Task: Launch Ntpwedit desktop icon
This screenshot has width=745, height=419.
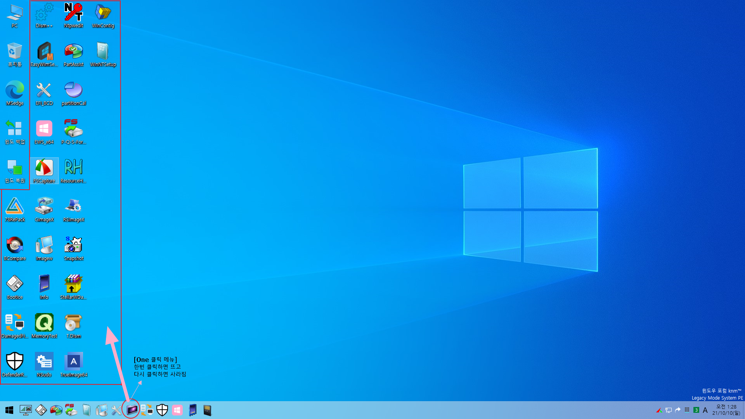Action: [x=74, y=16]
